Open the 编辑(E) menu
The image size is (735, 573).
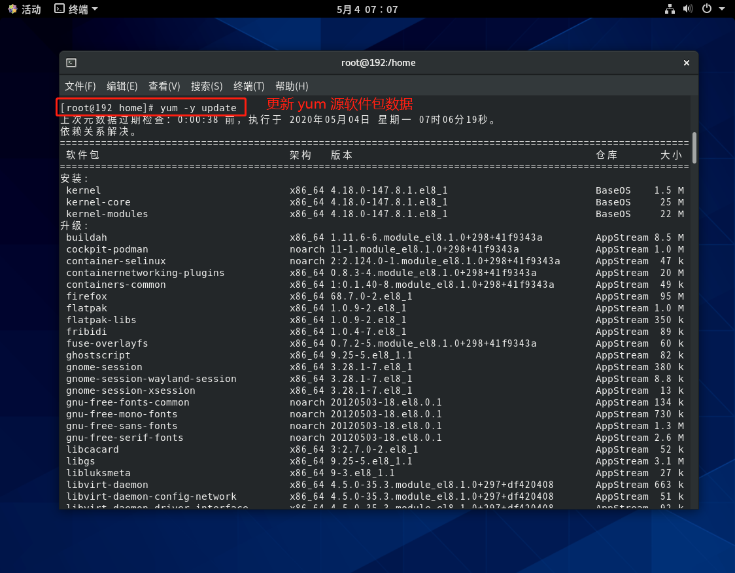click(x=122, y=86)
